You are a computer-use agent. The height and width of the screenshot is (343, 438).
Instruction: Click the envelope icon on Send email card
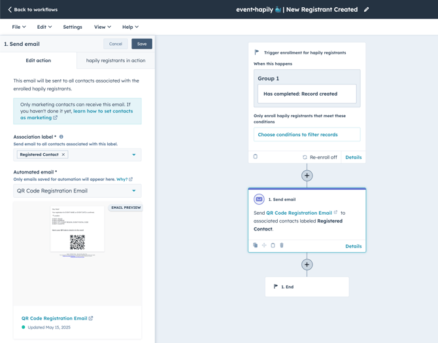tap(259, 199)
